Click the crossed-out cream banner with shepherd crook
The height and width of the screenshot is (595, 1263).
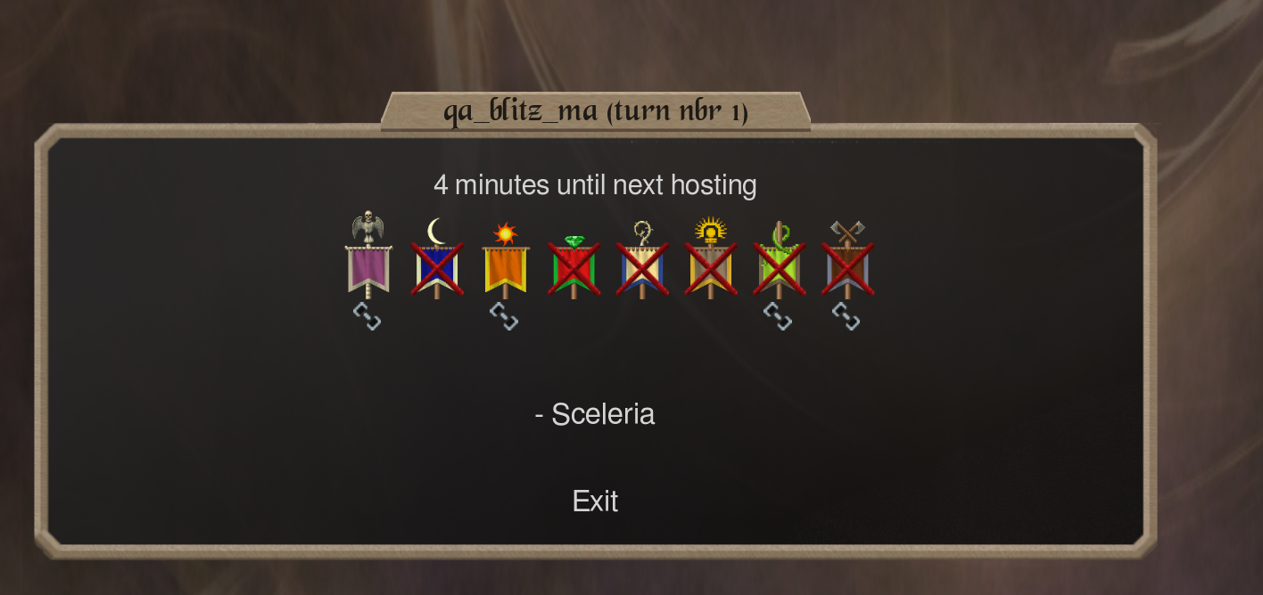[x=642, y=259]
